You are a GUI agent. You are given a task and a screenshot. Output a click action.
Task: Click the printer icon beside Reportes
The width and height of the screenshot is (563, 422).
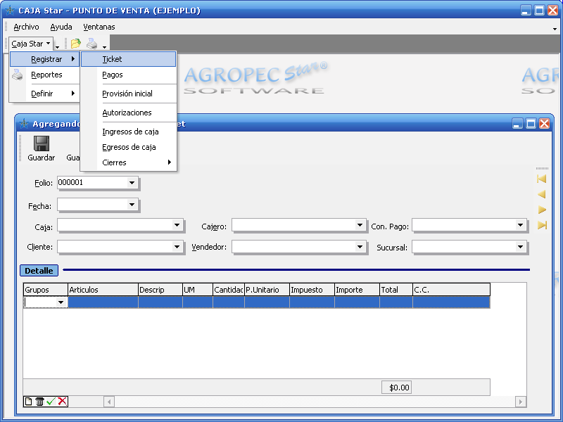click(x=17, y=75)
